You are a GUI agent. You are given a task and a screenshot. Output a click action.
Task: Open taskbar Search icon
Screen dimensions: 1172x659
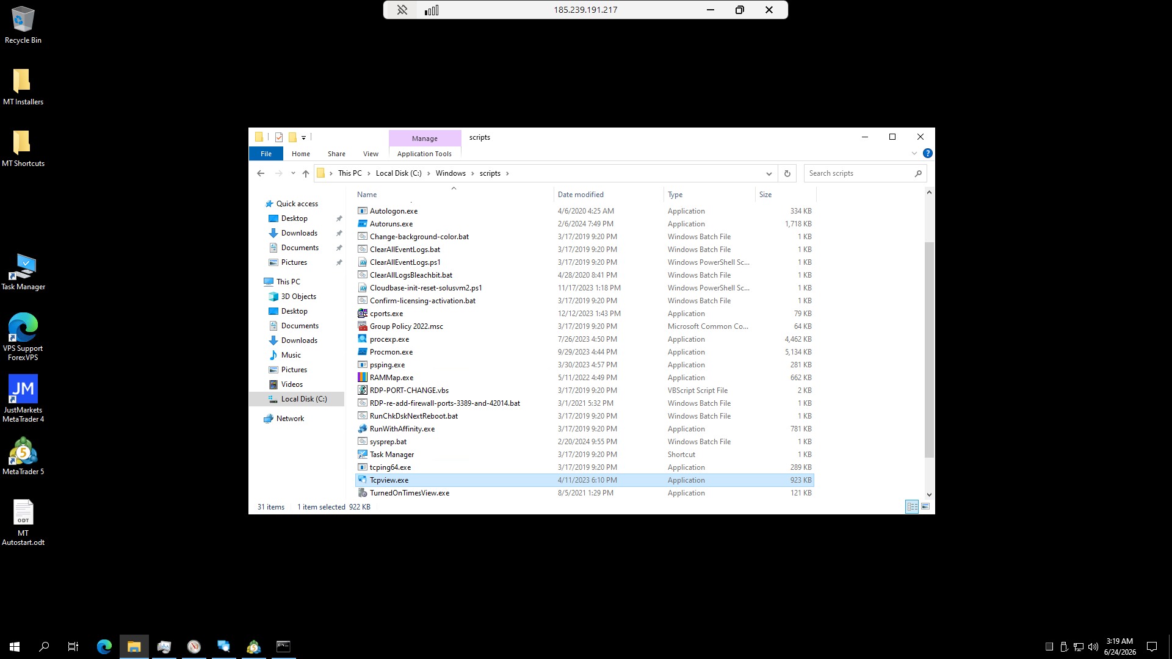coord(44,647)
